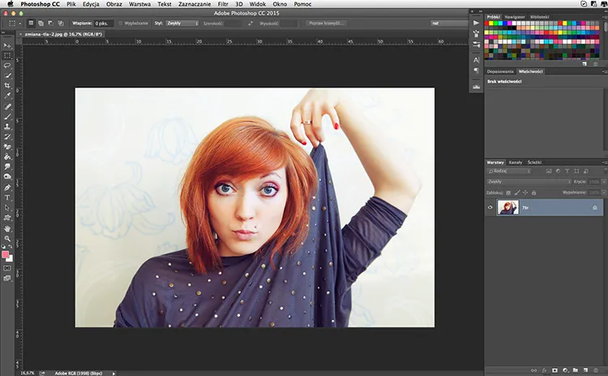Image resolution: width=608 pixels, height=376 pixels.
Task: Open the Apple menu
Action: (11, 4)
